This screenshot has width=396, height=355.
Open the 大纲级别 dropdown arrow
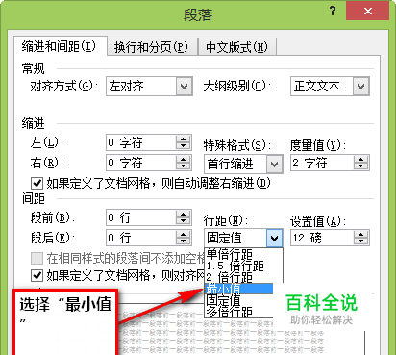[x=361, y=86]
